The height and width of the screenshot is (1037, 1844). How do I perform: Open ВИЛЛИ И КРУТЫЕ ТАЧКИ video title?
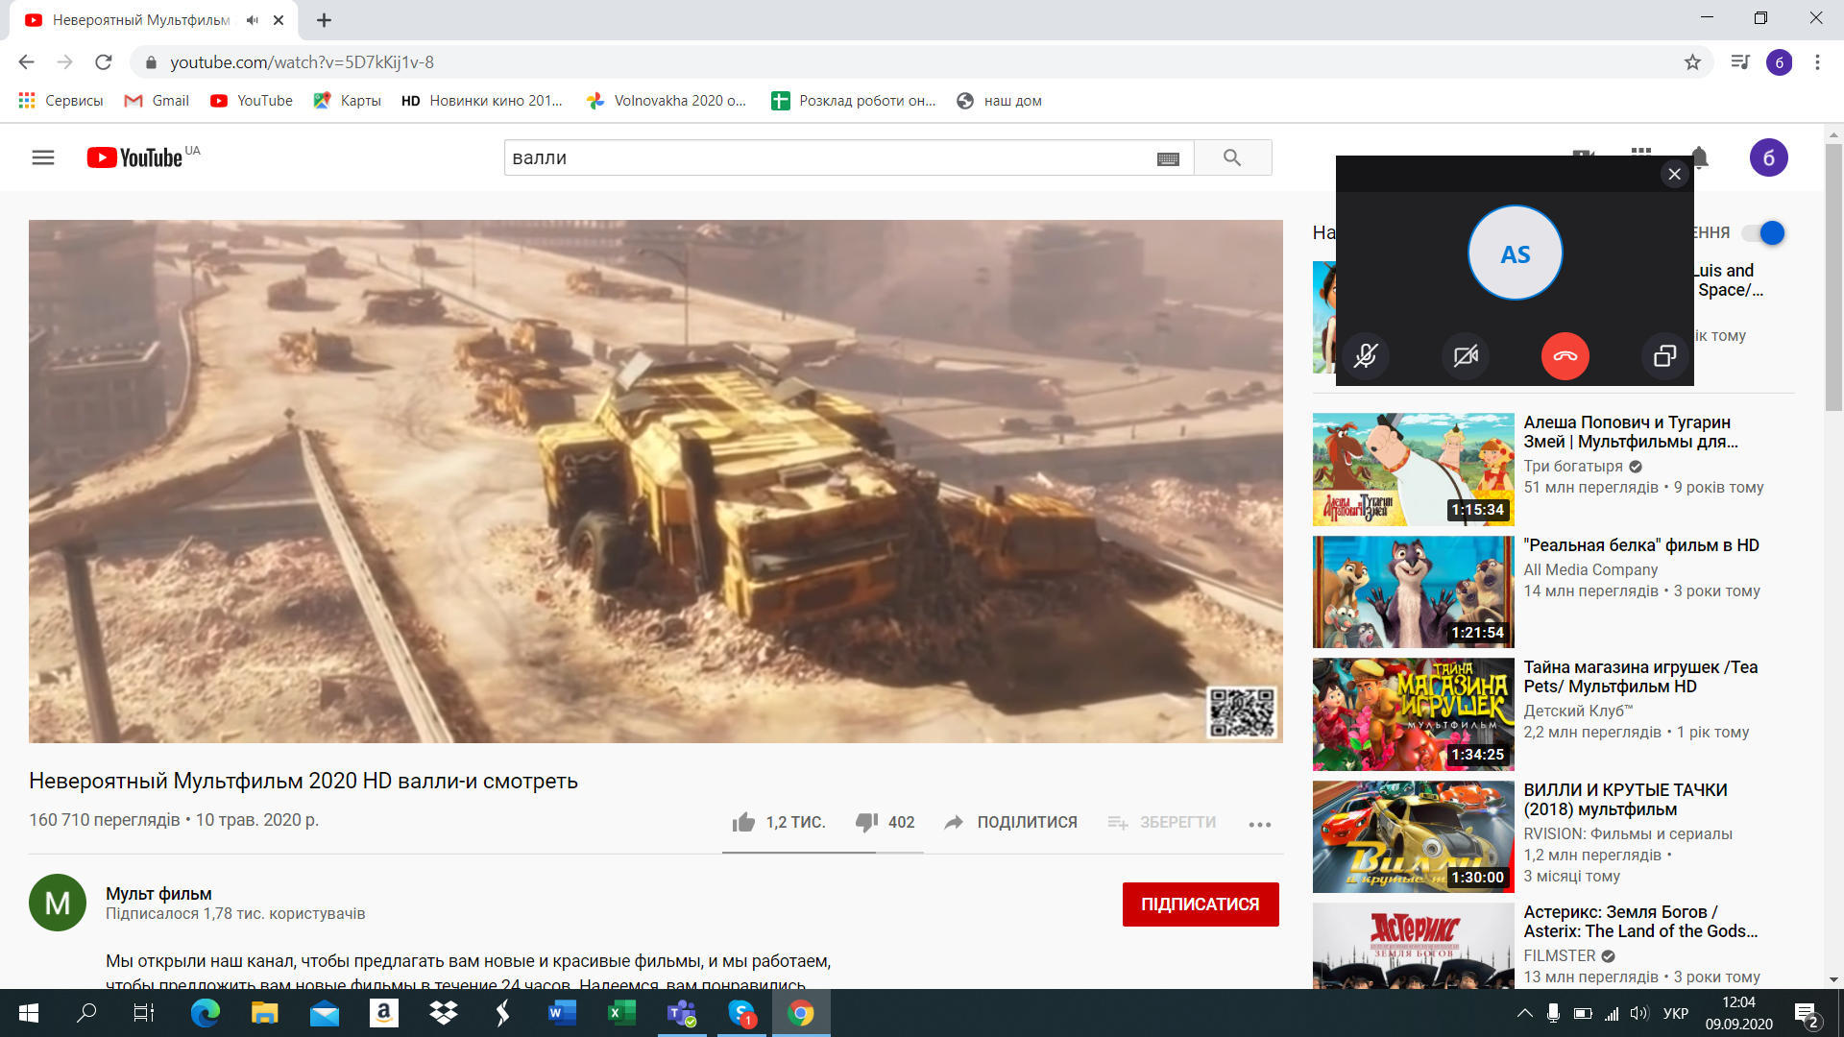click(x=1626, y=800)
